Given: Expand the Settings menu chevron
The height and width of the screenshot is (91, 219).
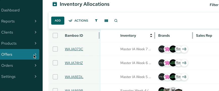Looking at the screenshot, I should [36, 76].
